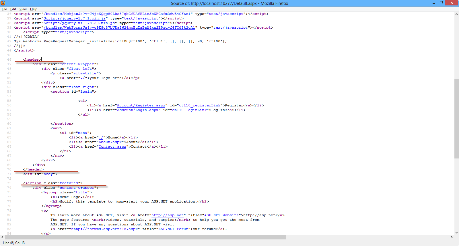The image size is (459, 246).
Task: Click the <mark>videos, tutorials line
Action: tap(155, 220)
